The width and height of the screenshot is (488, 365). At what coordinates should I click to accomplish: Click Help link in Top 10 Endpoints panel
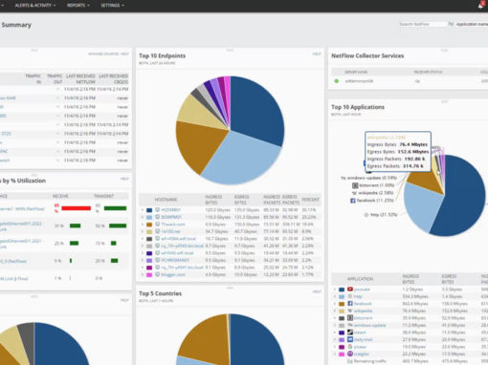317,54
